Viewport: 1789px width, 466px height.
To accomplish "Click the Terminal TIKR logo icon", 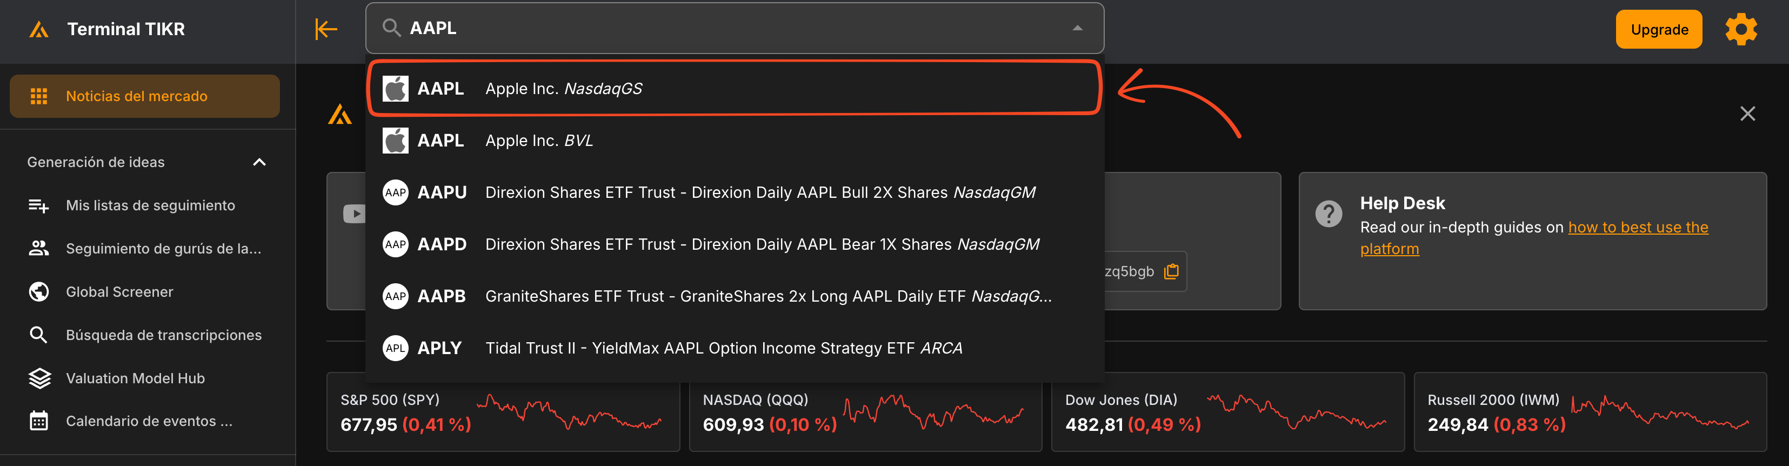I will point(39,29).
